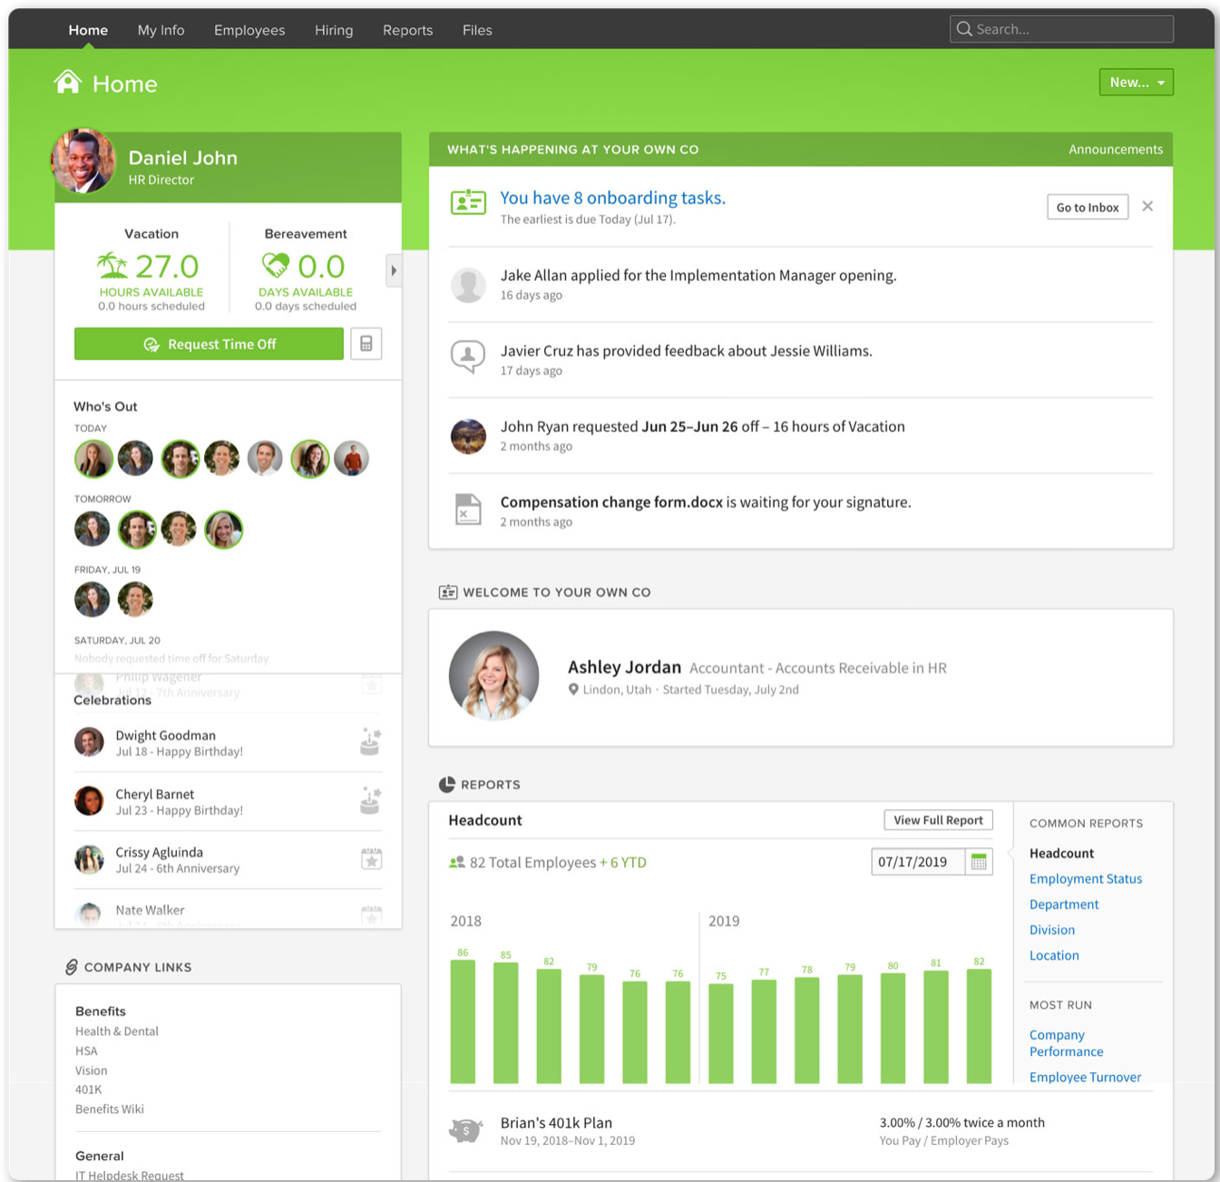
Task: Click the onboarding tasks ID card icon
Action: coord(468,202)
